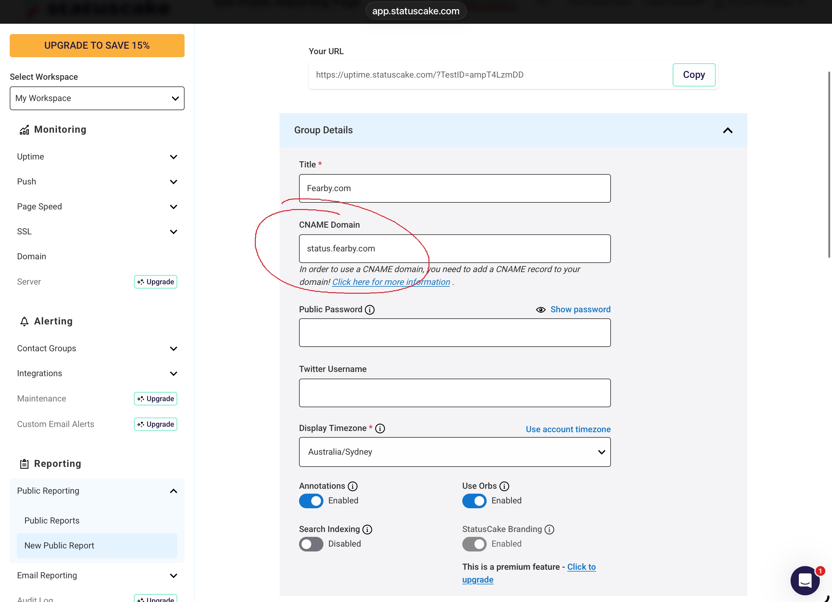The height and width of the screenshot is (602, 832).
Task: Select the Maintenance menu item
Action: tap(41, 398)
